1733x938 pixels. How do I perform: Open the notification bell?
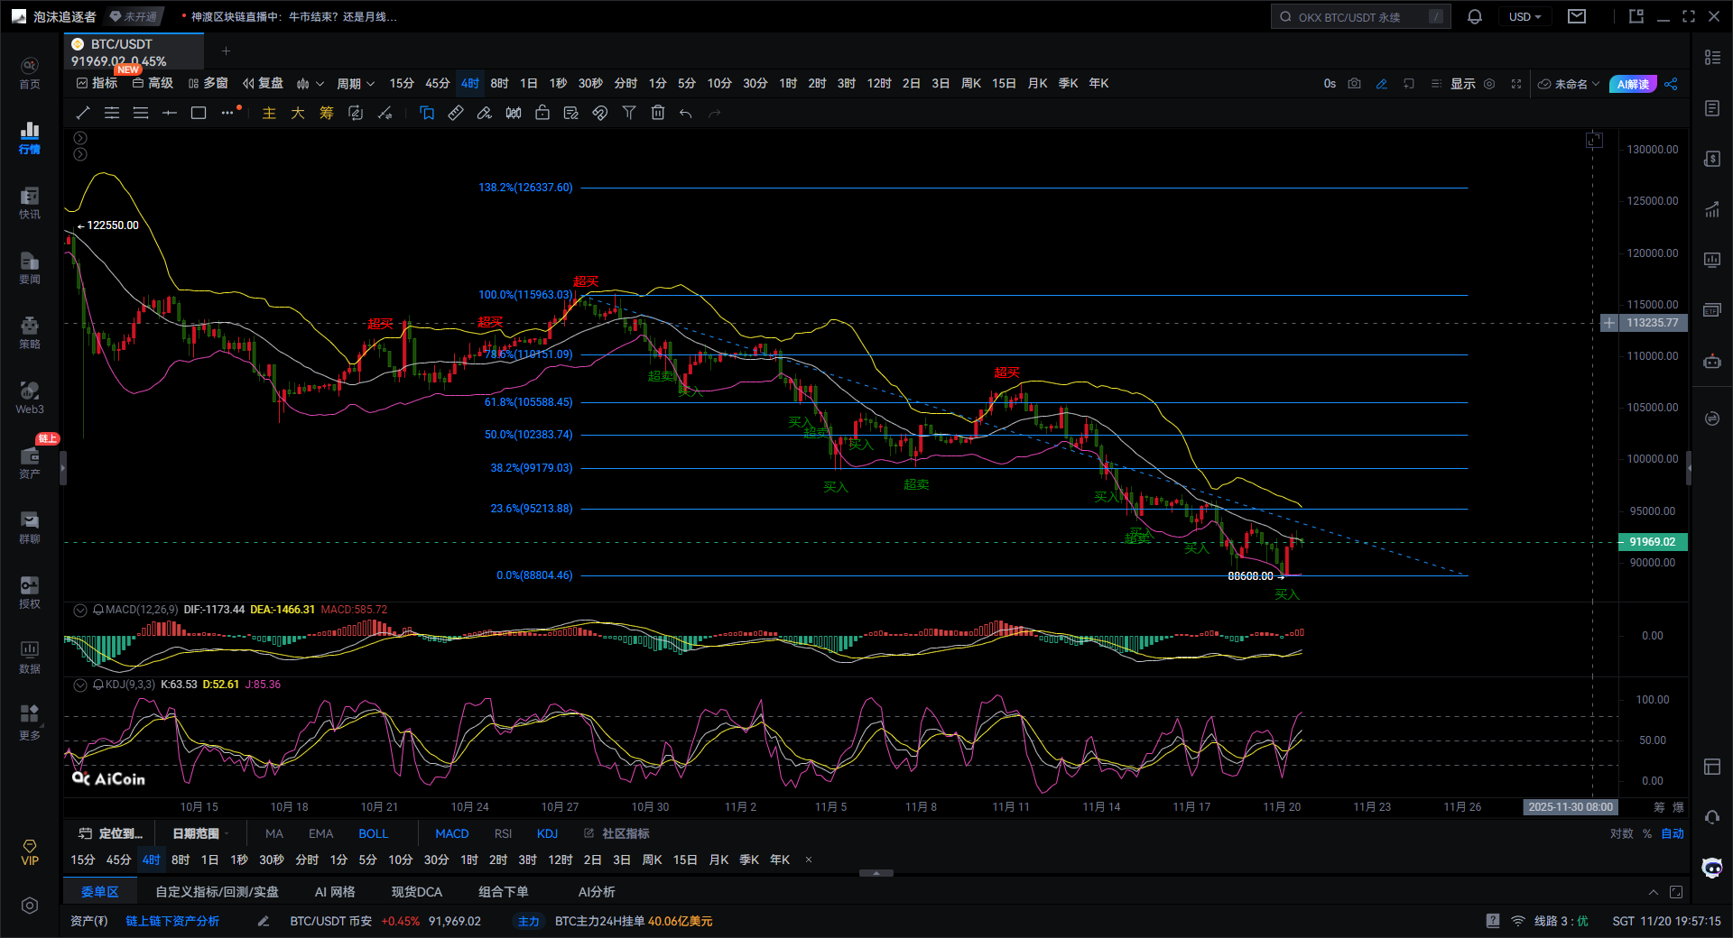(1475, 17)
